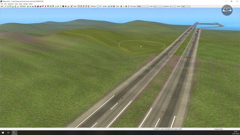240x135 pixels.
Task: Open the Map menu
Action: (x=21, y=4)
